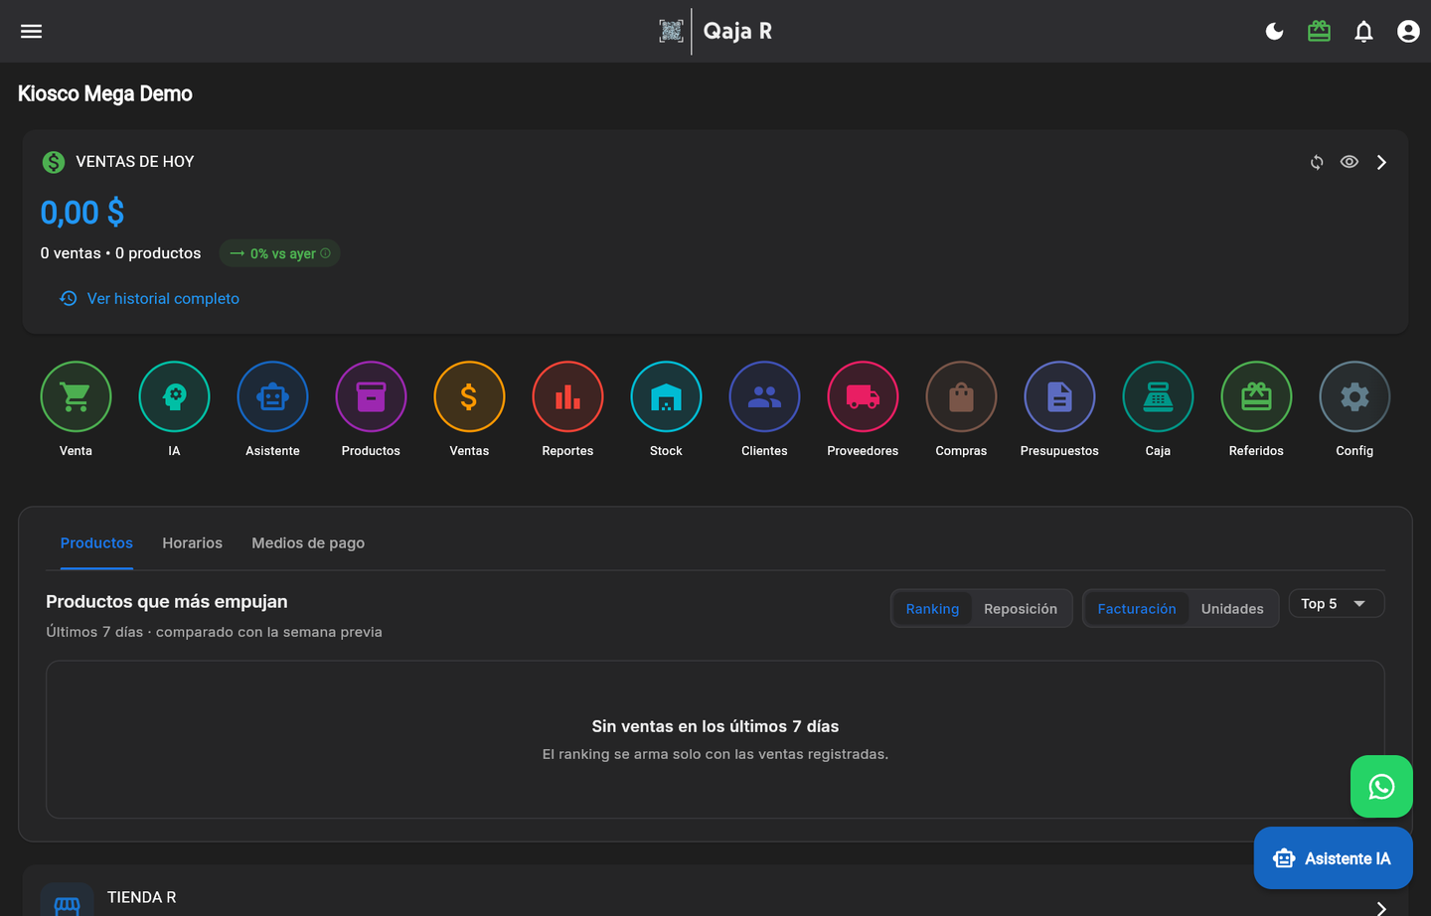Refresh today's sales with the sync icon
Viewport: 1431px width, 916px height.
(1317, 162)
